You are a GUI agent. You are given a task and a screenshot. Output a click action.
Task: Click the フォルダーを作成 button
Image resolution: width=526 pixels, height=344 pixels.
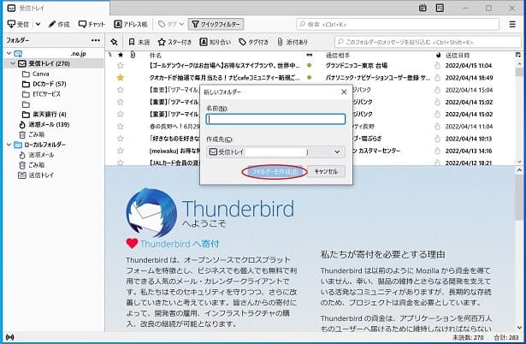[275, 171]
